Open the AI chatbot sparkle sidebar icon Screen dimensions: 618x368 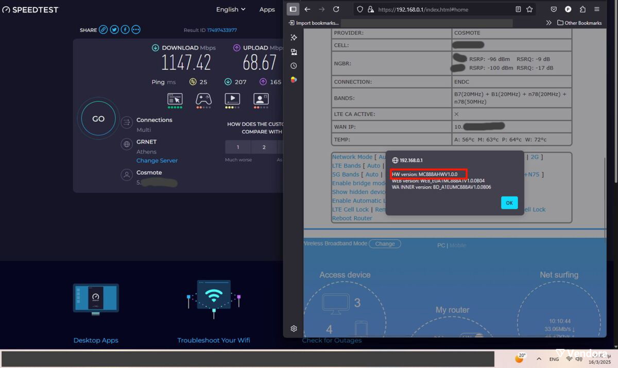point(294,38)
